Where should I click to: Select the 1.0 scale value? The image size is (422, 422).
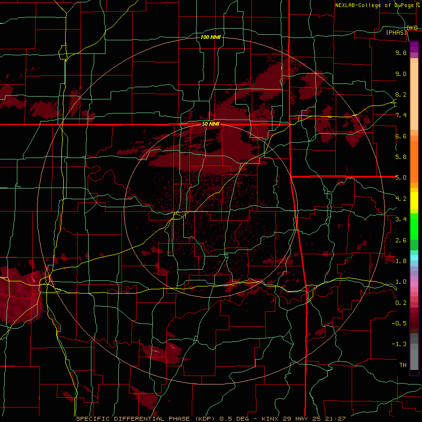click(401, 282)
